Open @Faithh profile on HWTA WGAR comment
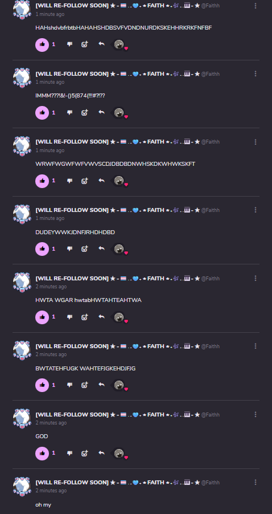Image resolution: width=272 pixels, height=514 pixels. (x=211, y=278)
